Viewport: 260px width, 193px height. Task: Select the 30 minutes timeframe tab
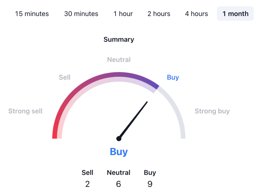pos(81,14)
